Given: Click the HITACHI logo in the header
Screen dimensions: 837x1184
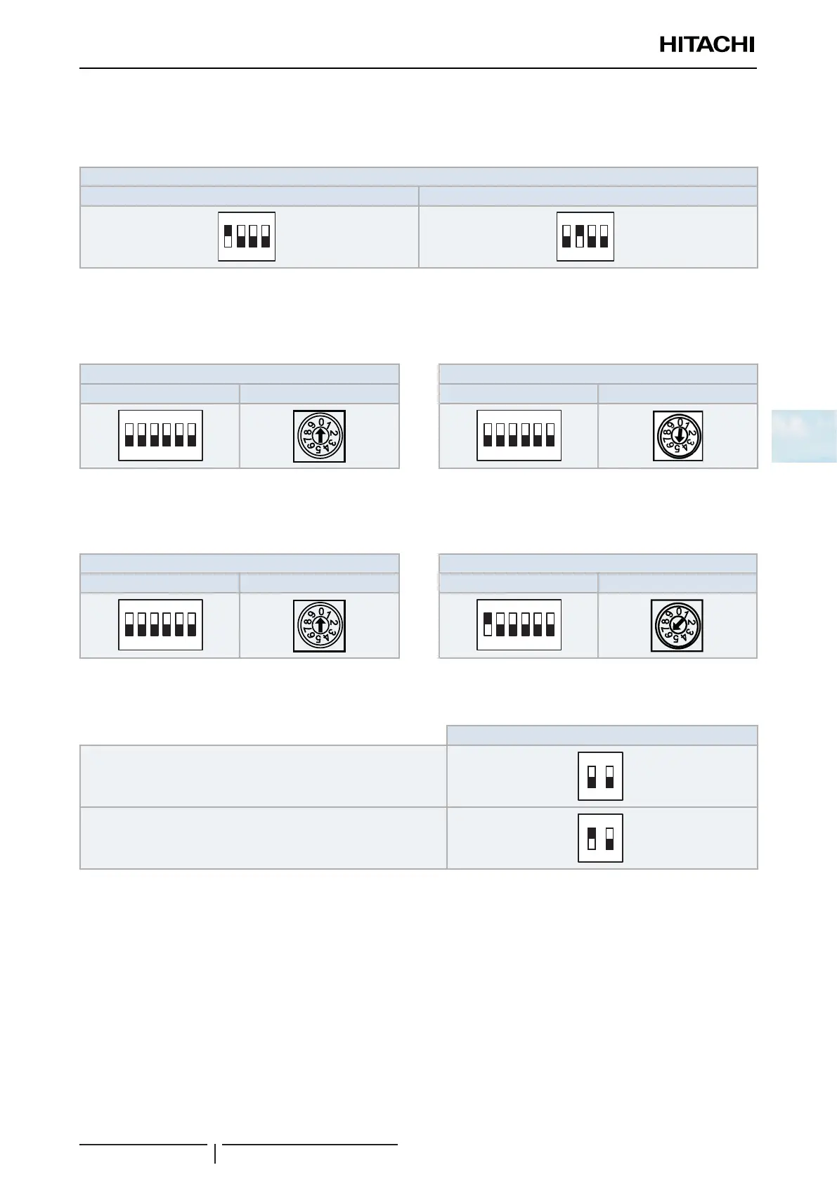Looking at the screenshot, I should pos(707,45).
